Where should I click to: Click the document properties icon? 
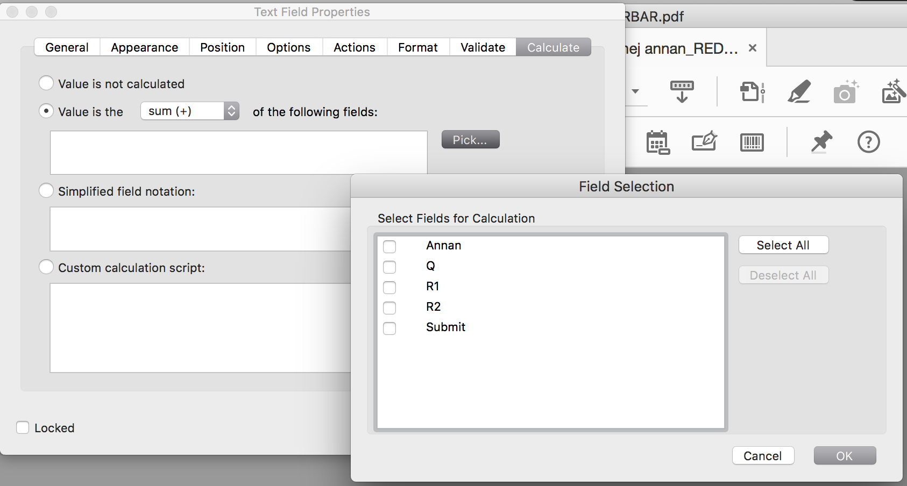[x=752, y=92]
